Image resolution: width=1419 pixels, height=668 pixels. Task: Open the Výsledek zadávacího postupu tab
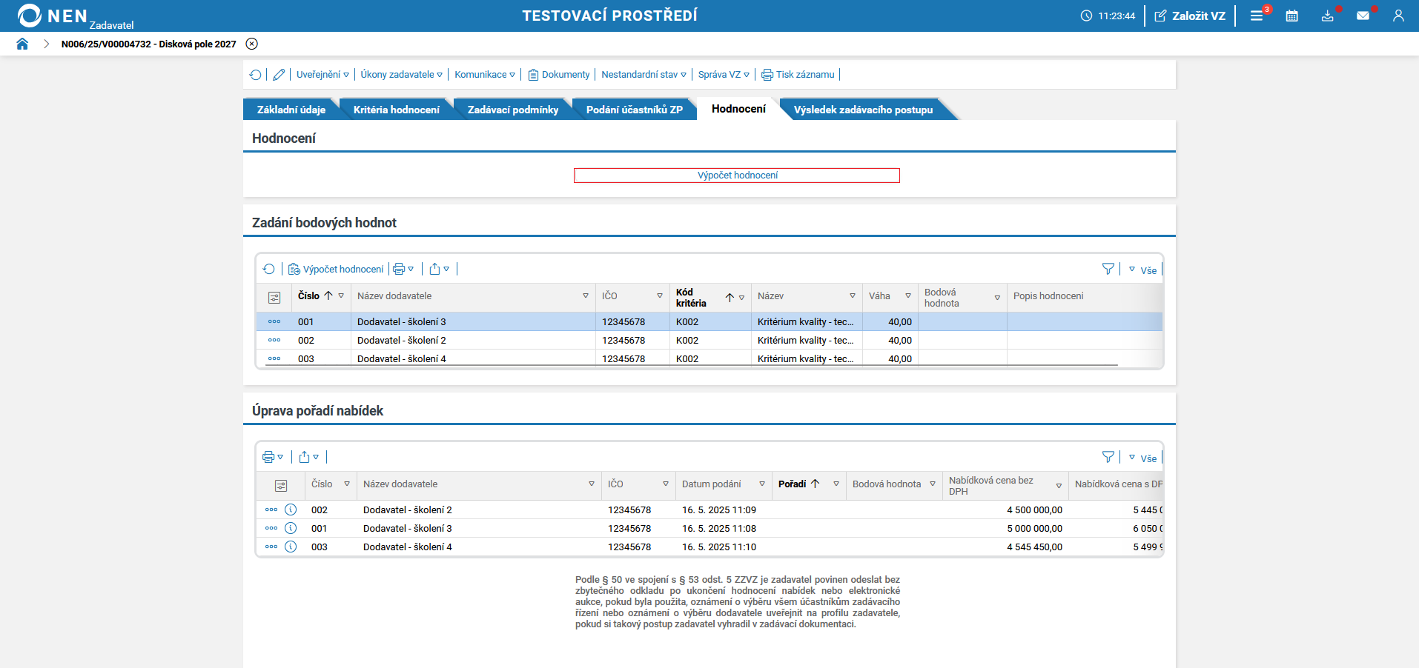coord(863,110)
